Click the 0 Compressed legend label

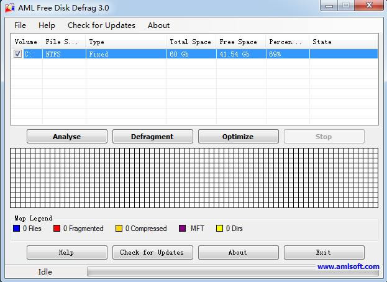click(x=146, y=229)
